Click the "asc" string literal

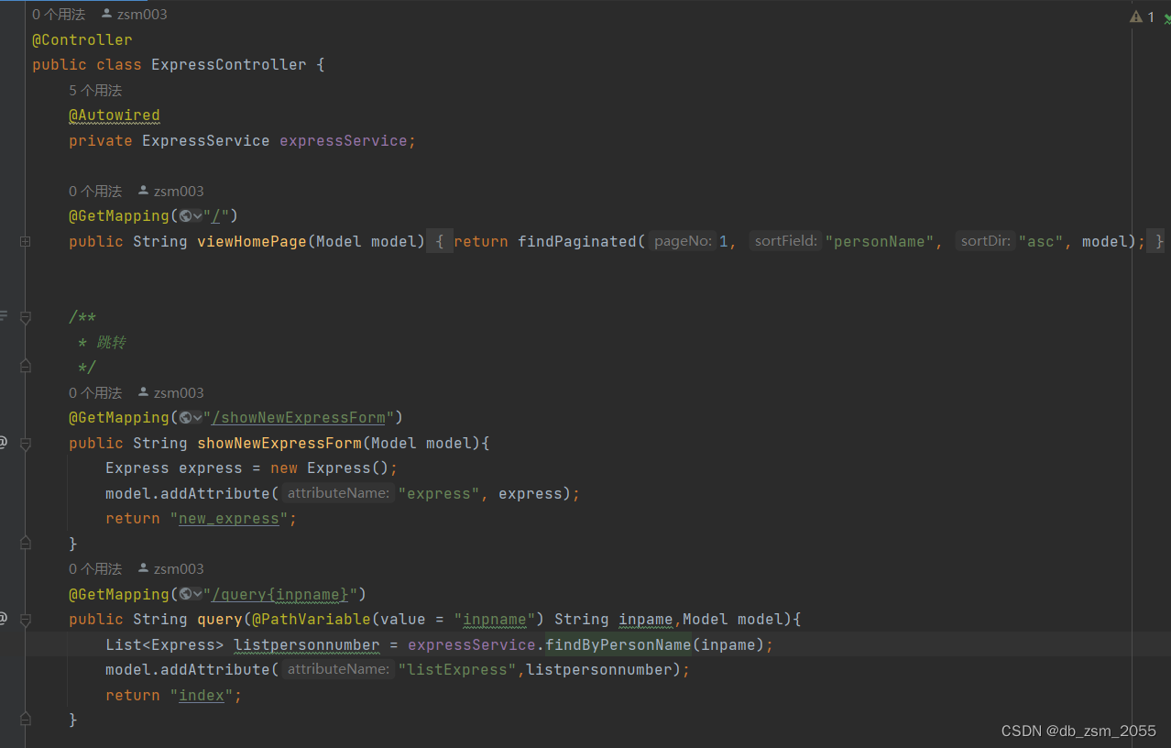(1041, 242)
